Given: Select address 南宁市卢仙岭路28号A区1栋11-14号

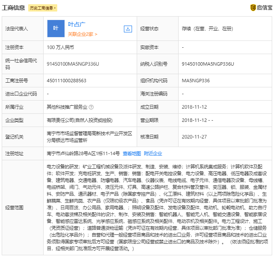Looking at the screenshot, I should click(83, 153).
